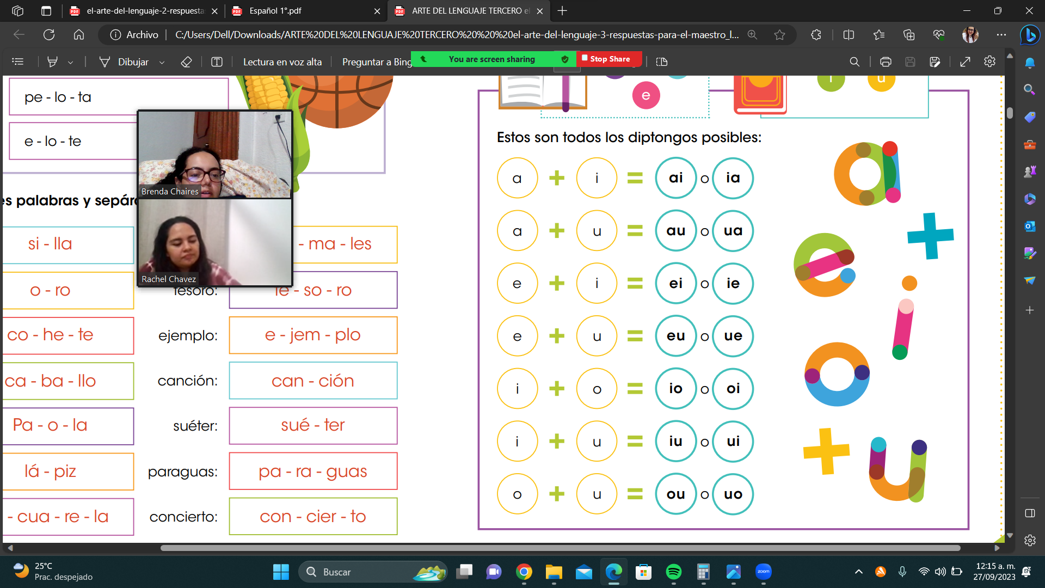
Task: Open the PDF table of contents panel
Action: pos(18,62)
